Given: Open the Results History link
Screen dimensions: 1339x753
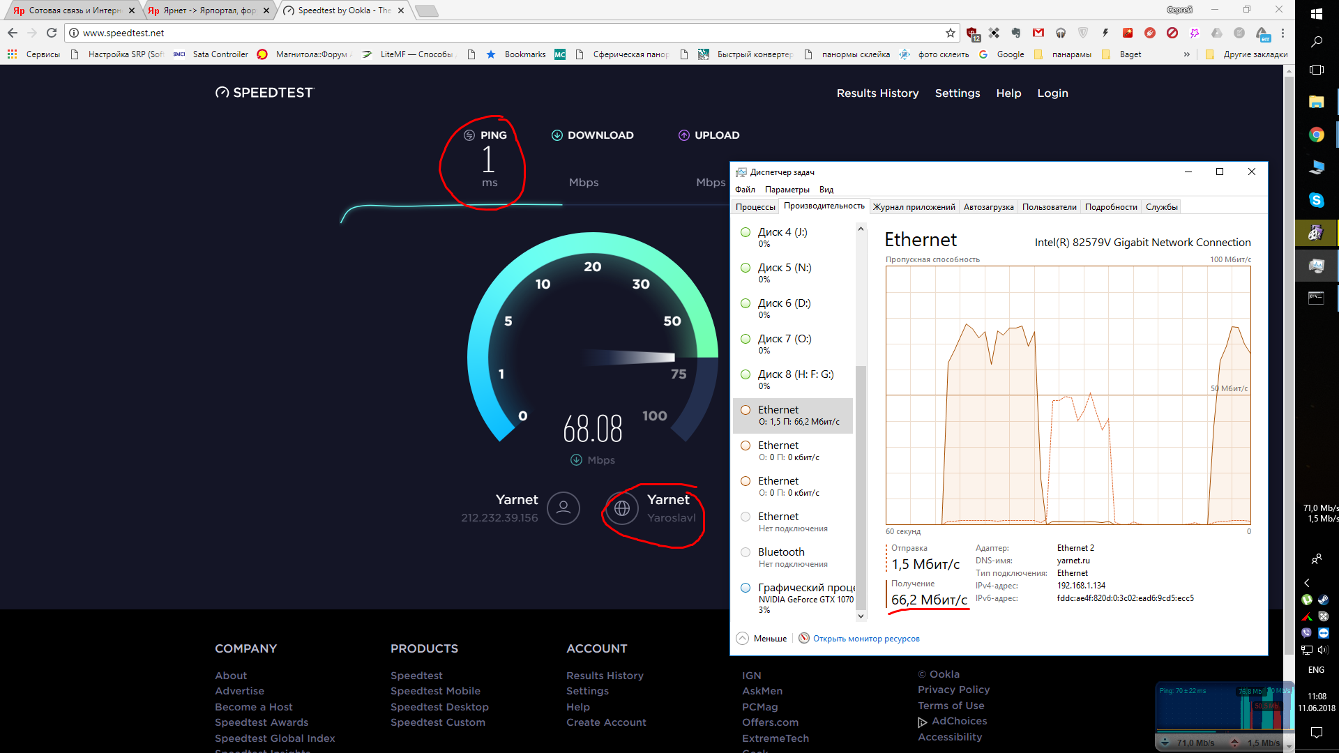Looking at the screenshot, I should point(877,93).
